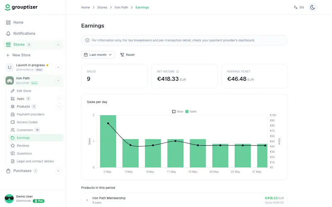Screen dimensions: 332x207
Task: Click the Edit Store pencil icon
Action: (x=12, y=91)
